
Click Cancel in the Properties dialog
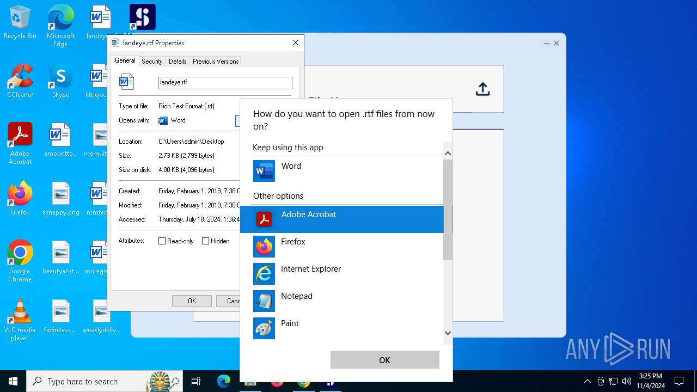click(229, 301)
